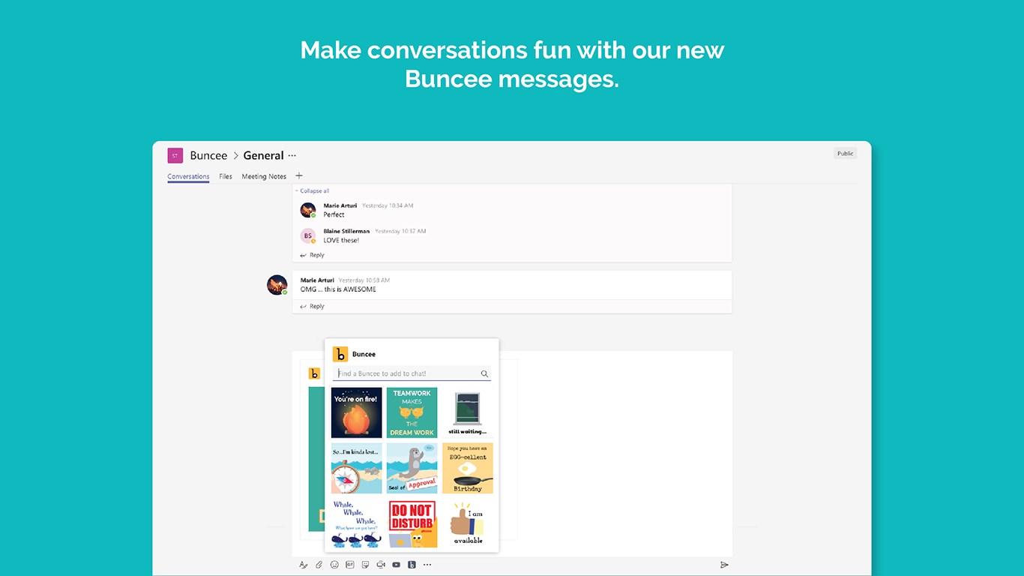The image size is (1024, 576).
Task: Click the Buncee logo in popup header
Action: click(x=340, y=354)
